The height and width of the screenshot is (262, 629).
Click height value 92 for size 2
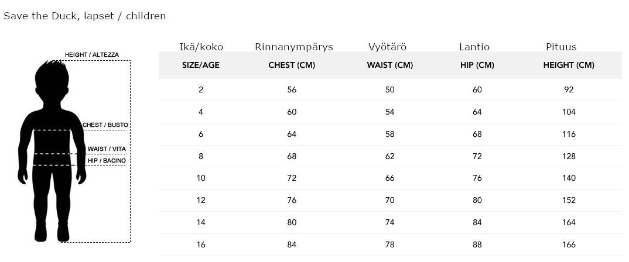click(x=569, y=89)
